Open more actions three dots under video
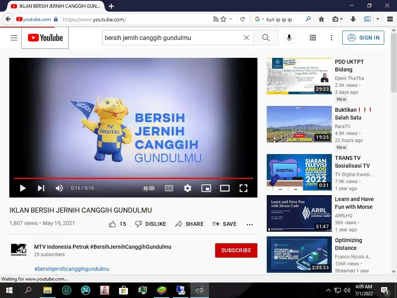The width and height of the screenshot is (397, 298). 250,225
